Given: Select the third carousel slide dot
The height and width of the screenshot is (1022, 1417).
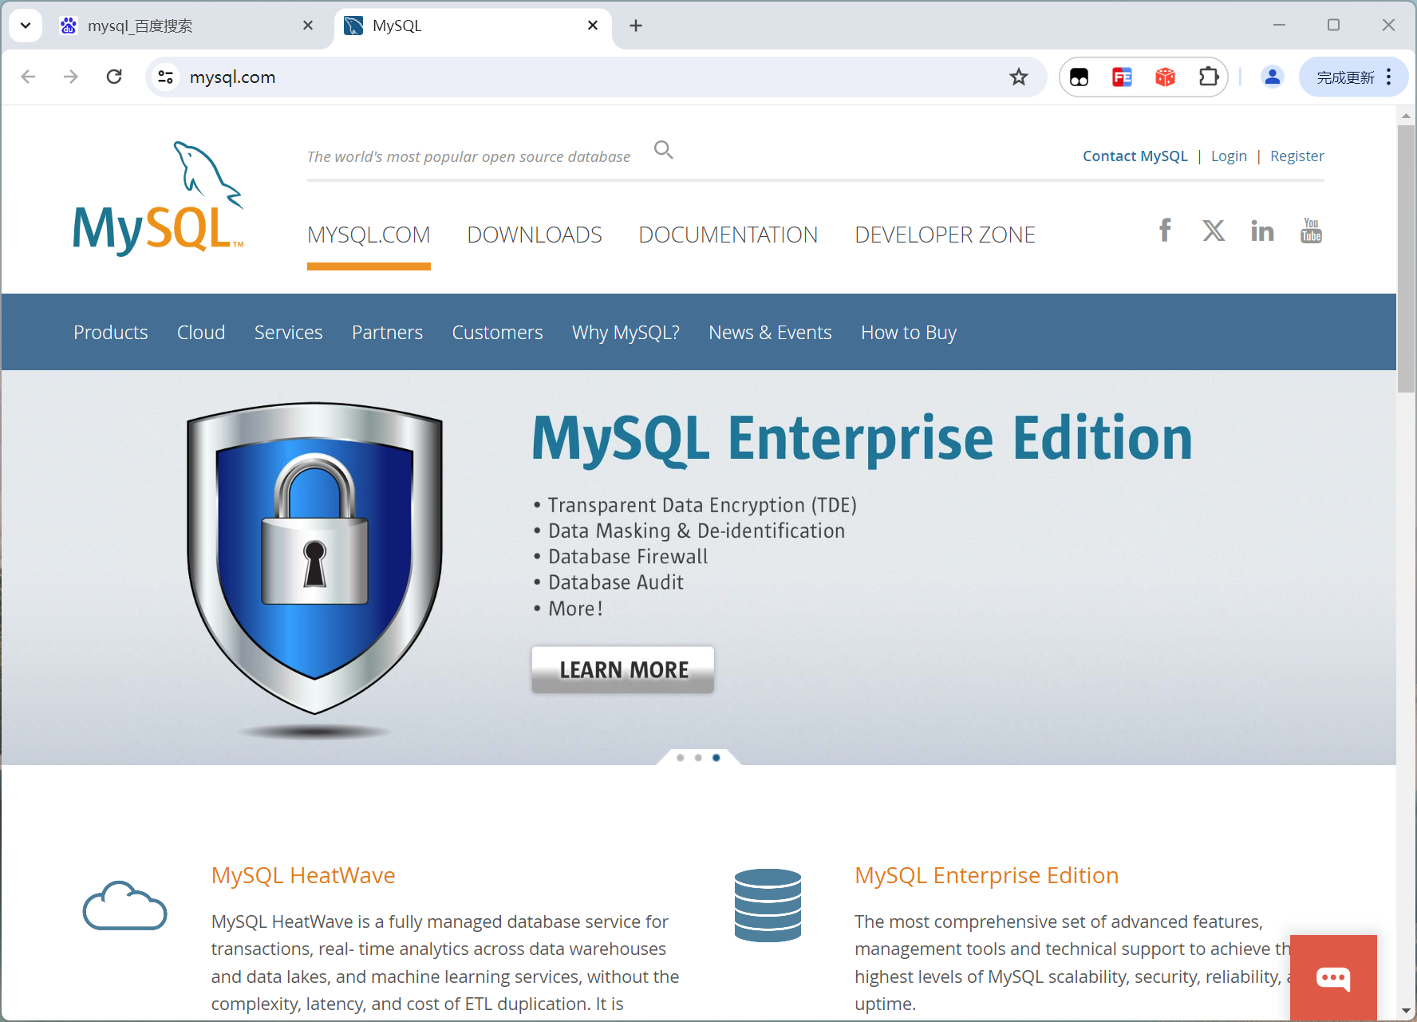Looking at the screenshot, I should [x=716, y=758].
